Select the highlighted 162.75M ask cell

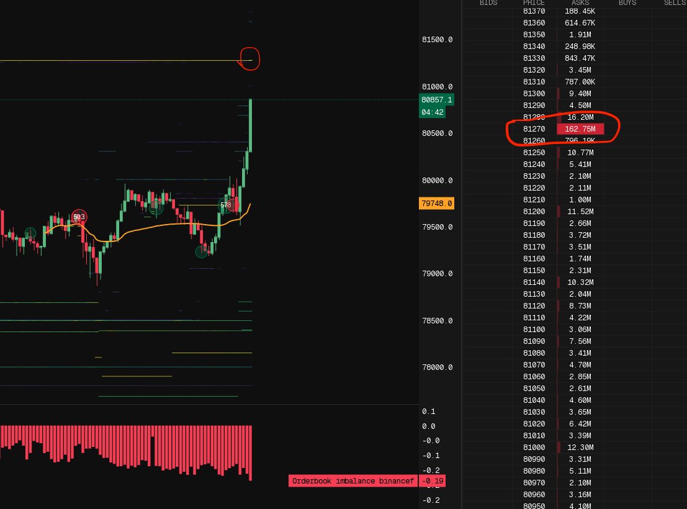pos(580,129)
